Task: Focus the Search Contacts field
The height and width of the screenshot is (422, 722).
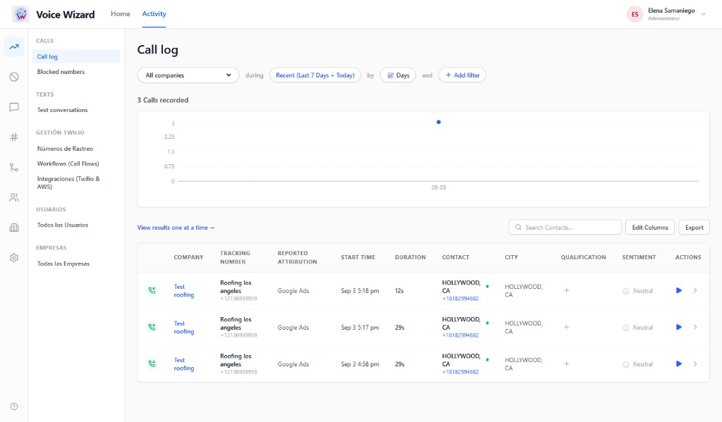Action: (565, 228)
